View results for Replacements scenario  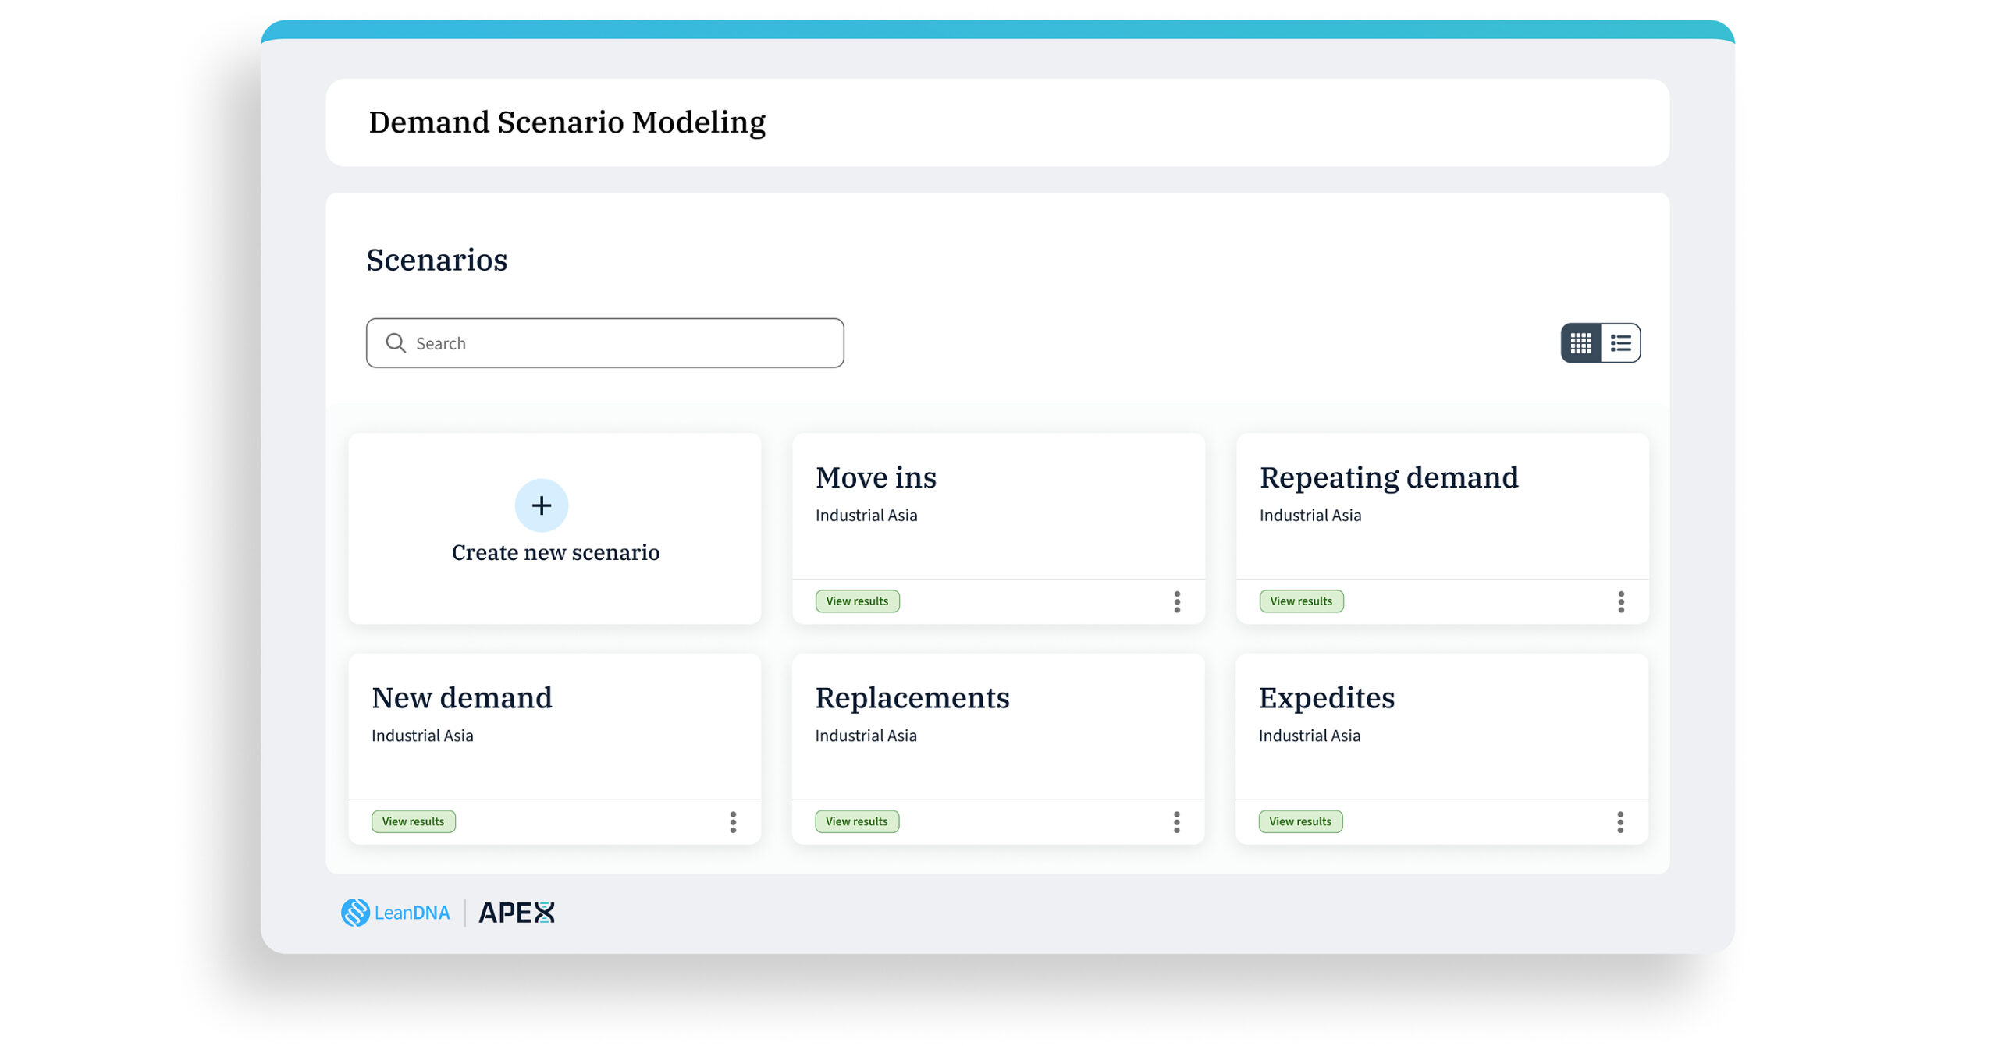[857, 821]
